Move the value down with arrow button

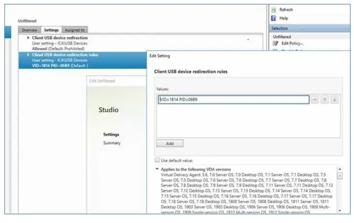point(335,100)
